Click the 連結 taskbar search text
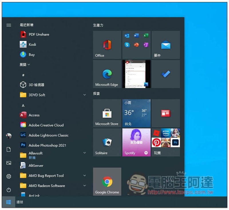Viewport: 229px width, 210px height. pos(20,202)
